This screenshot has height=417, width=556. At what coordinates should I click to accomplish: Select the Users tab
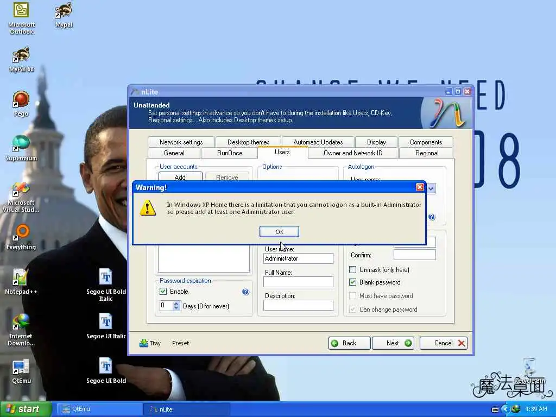point(282,152)
